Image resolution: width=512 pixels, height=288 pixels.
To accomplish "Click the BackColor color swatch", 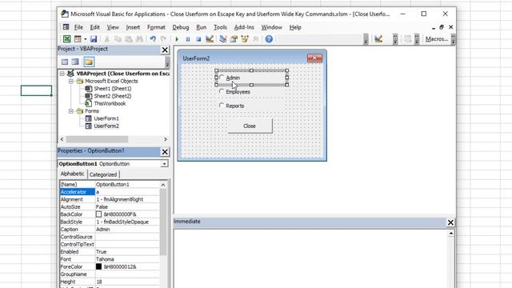I will point(98,214).
